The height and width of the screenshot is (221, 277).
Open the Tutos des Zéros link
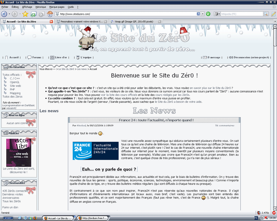tap(12, 97)
